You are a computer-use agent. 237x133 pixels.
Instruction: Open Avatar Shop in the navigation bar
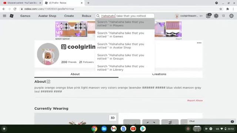pyautogui.click(x=47, y=16)
